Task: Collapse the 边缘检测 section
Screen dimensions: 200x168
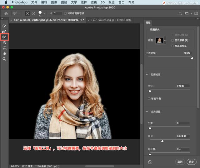Action: (x=147, y=75)
